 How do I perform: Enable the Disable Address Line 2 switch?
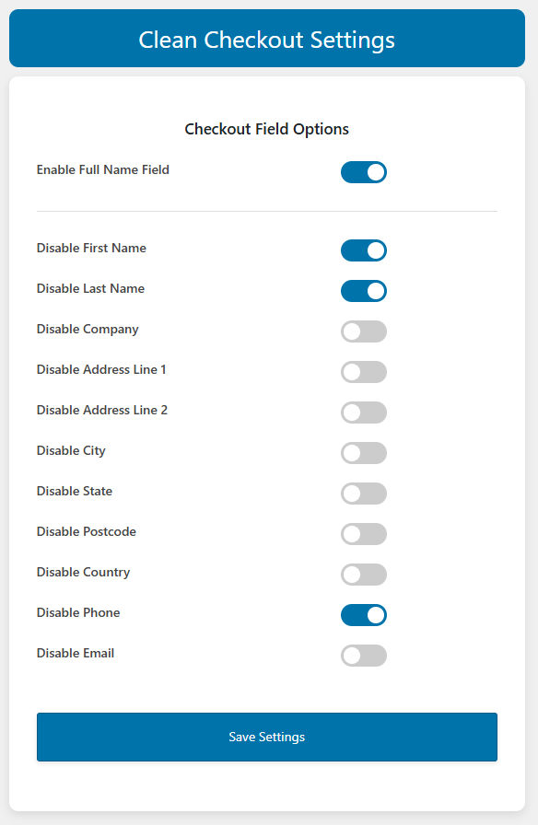click(x=364, y=412)
